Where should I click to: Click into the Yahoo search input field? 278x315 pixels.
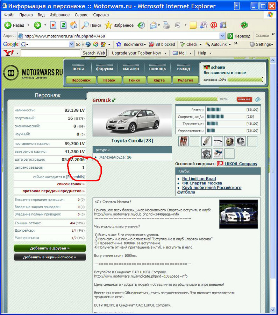coord(51,53)
